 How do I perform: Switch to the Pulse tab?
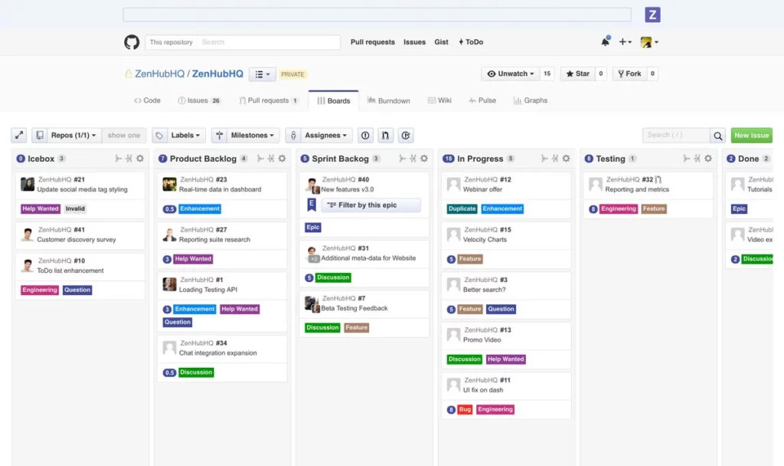click(x=482, y=100)
